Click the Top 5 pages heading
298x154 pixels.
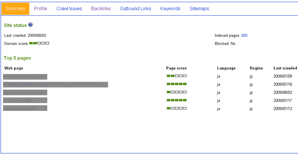(x=17, y=58)
